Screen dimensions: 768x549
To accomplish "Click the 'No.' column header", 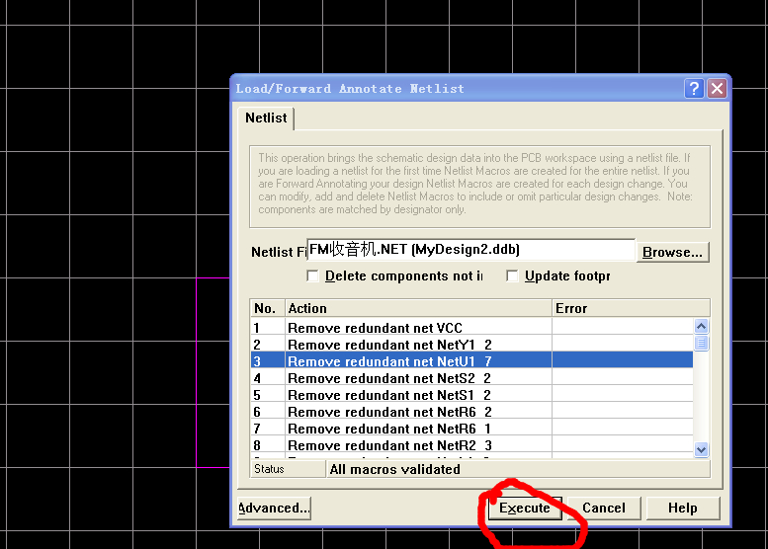I will click(x=268, y=308).
